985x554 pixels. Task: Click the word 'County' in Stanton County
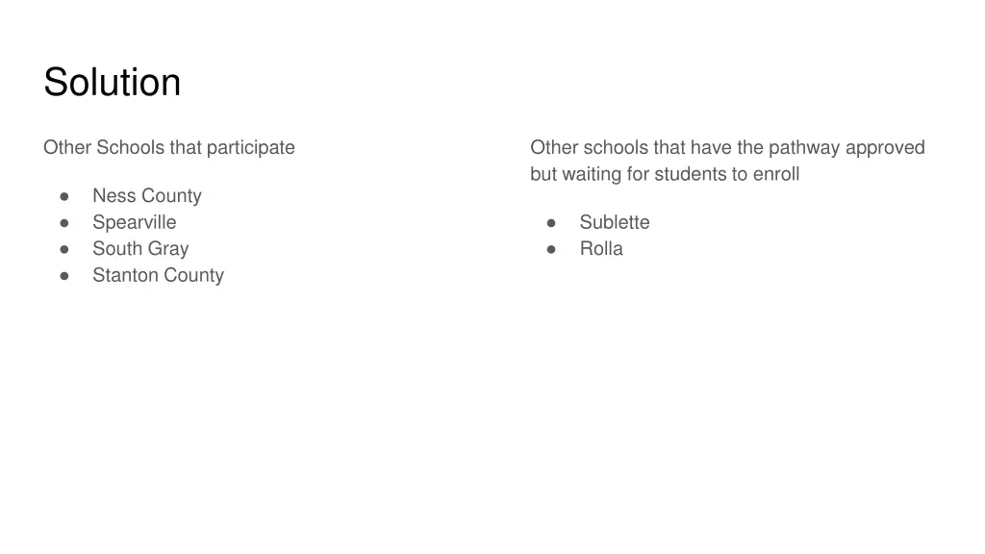[x=194, y=275]
